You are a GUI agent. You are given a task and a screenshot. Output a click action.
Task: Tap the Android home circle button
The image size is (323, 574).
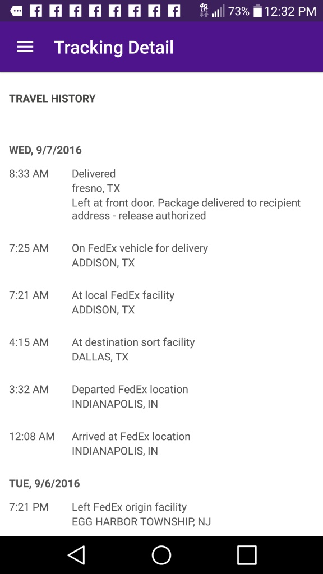[x=161, y=555]
